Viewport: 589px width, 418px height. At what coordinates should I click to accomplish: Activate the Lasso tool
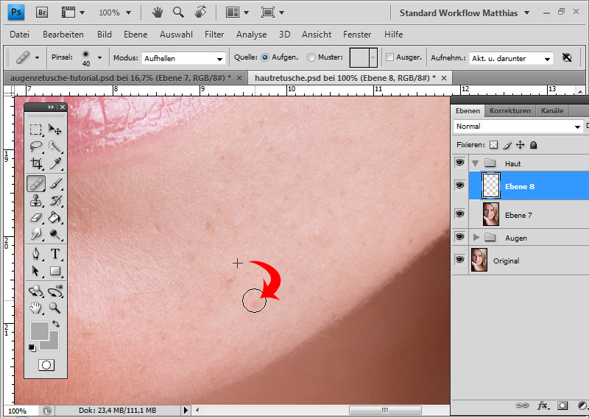(35, 146)
